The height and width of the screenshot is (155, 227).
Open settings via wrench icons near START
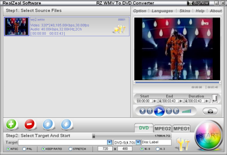point(183,144)
